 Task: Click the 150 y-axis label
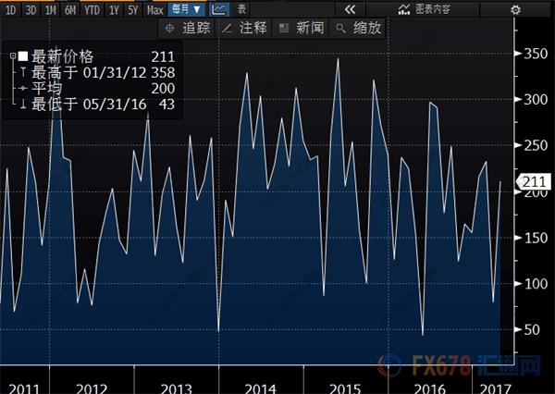point(536,238)
